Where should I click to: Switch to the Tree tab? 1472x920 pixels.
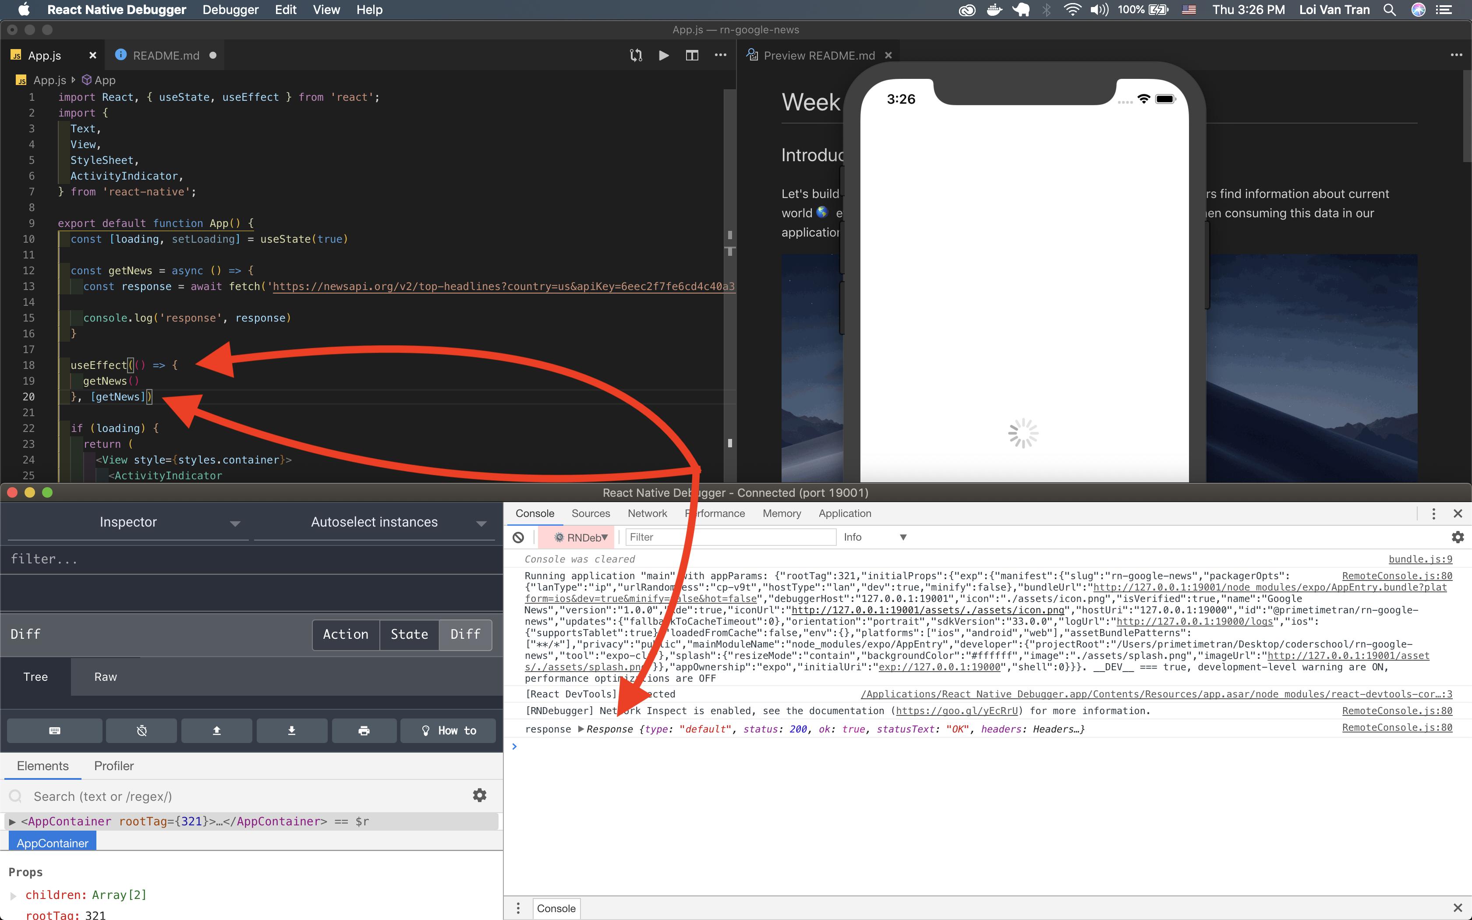pyautogui.click(x=35, y=676)
